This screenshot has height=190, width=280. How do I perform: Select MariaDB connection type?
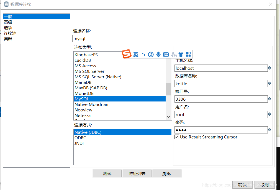[x=120, y=82]
